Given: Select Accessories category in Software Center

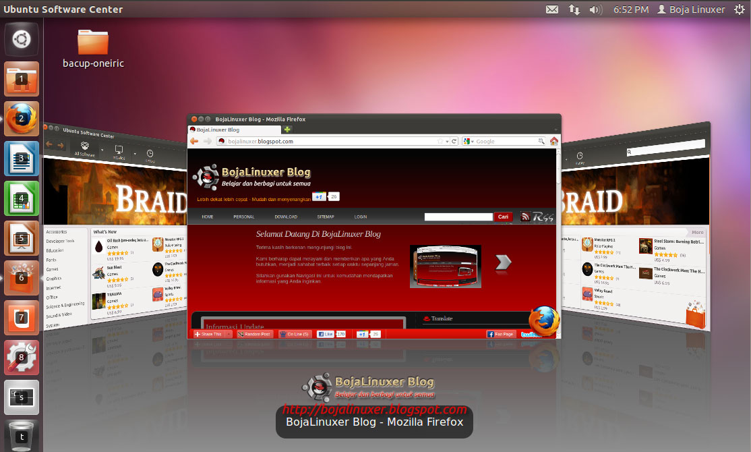Looking at the screenshot, I should tap(57, 232).
